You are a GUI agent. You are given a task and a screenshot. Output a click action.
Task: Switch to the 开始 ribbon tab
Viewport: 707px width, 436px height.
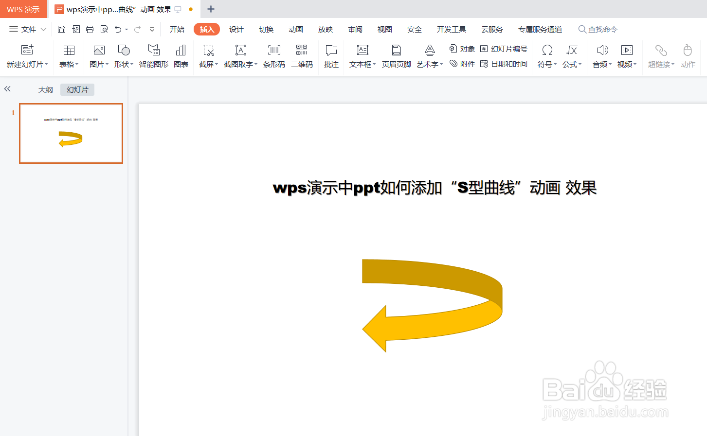(177, 29)
